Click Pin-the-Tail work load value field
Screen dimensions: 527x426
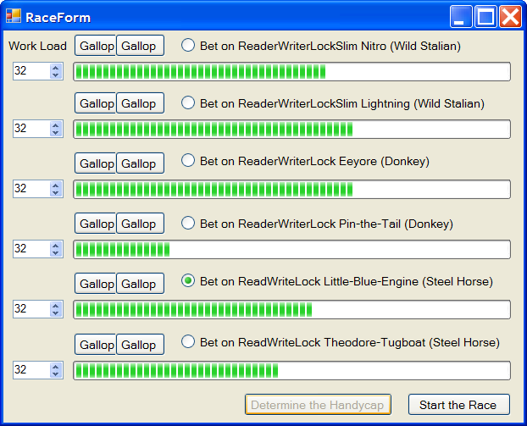click(31, 249)
